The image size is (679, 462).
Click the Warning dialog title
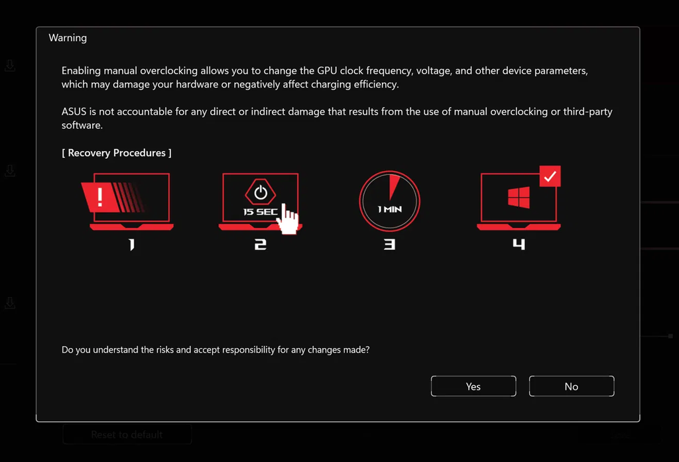tap(68, 38)
